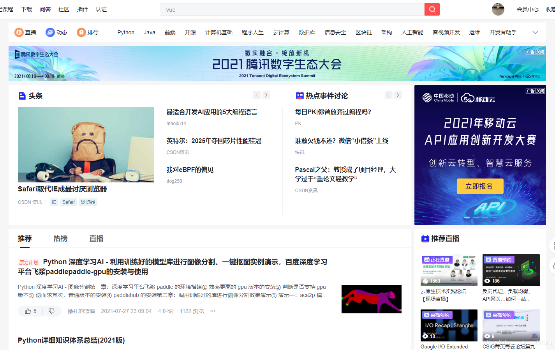Open the Tencent 数字生态大会 banner
Viewport: 555px width, 350px height.
coord(277,64)
